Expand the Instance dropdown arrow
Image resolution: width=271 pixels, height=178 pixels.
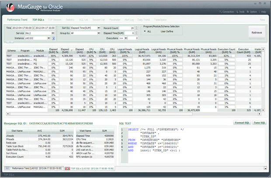coord(49,38)
